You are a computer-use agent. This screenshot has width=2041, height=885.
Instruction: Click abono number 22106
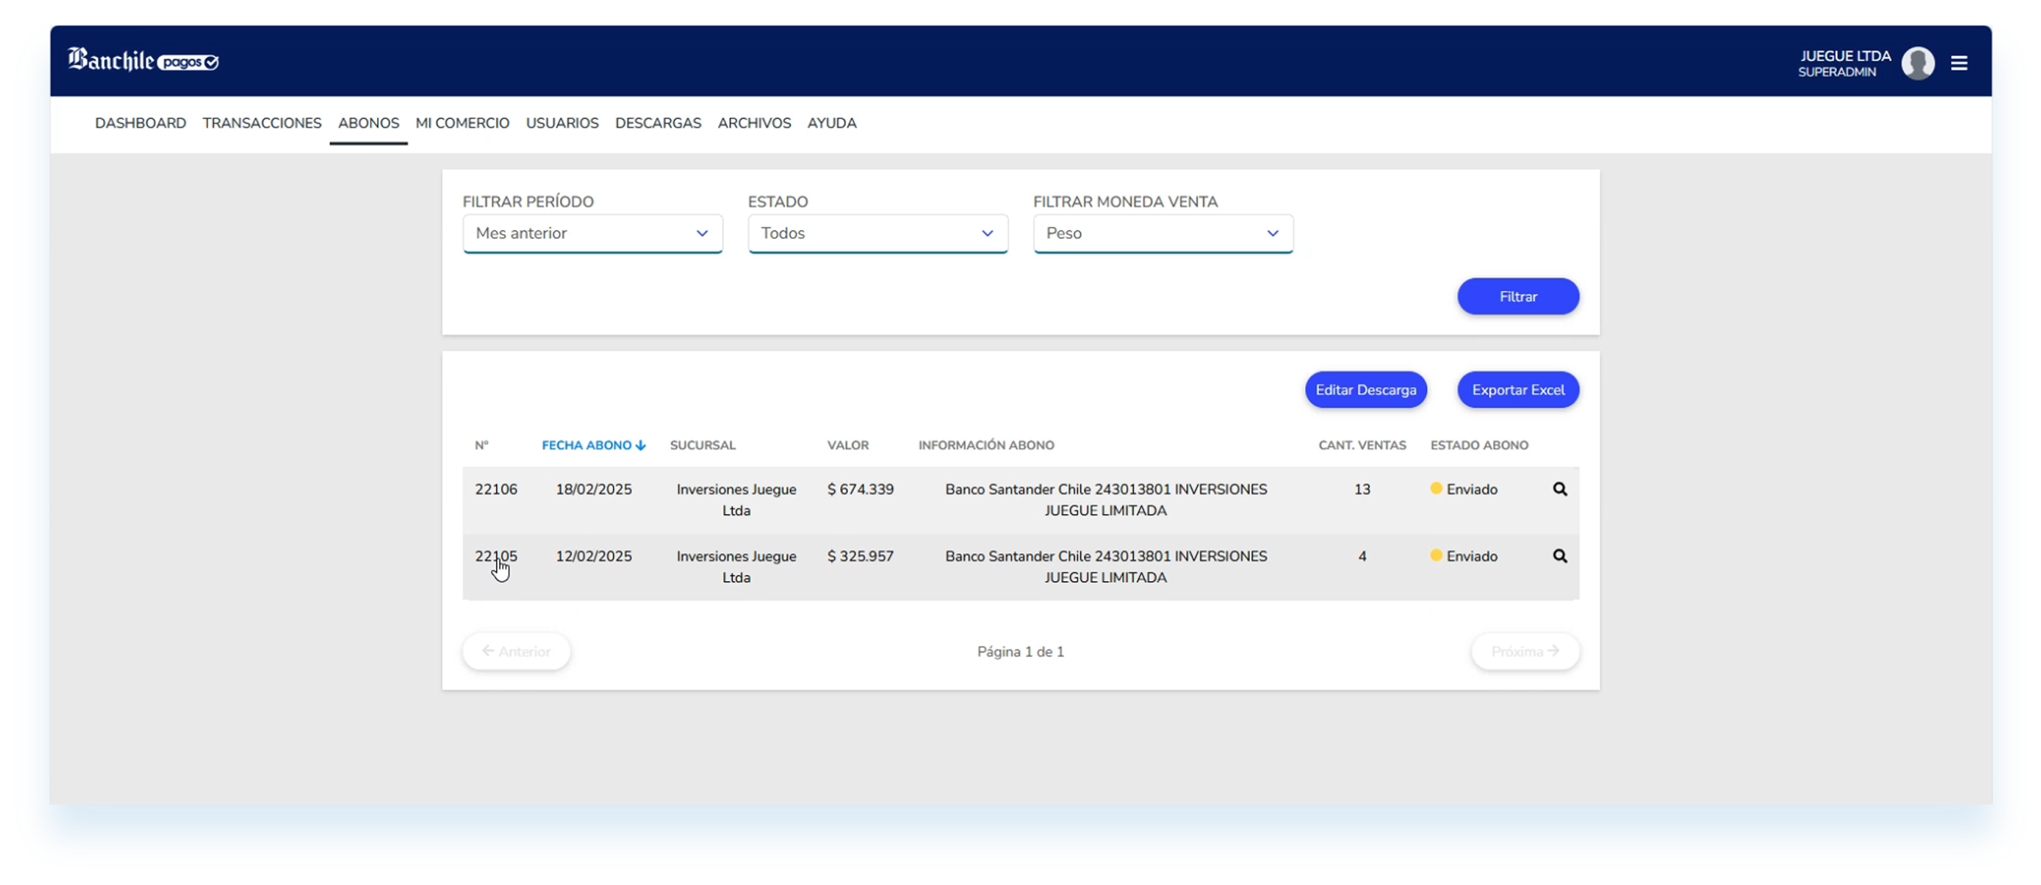pyautogui.click(x=496, y=489)
